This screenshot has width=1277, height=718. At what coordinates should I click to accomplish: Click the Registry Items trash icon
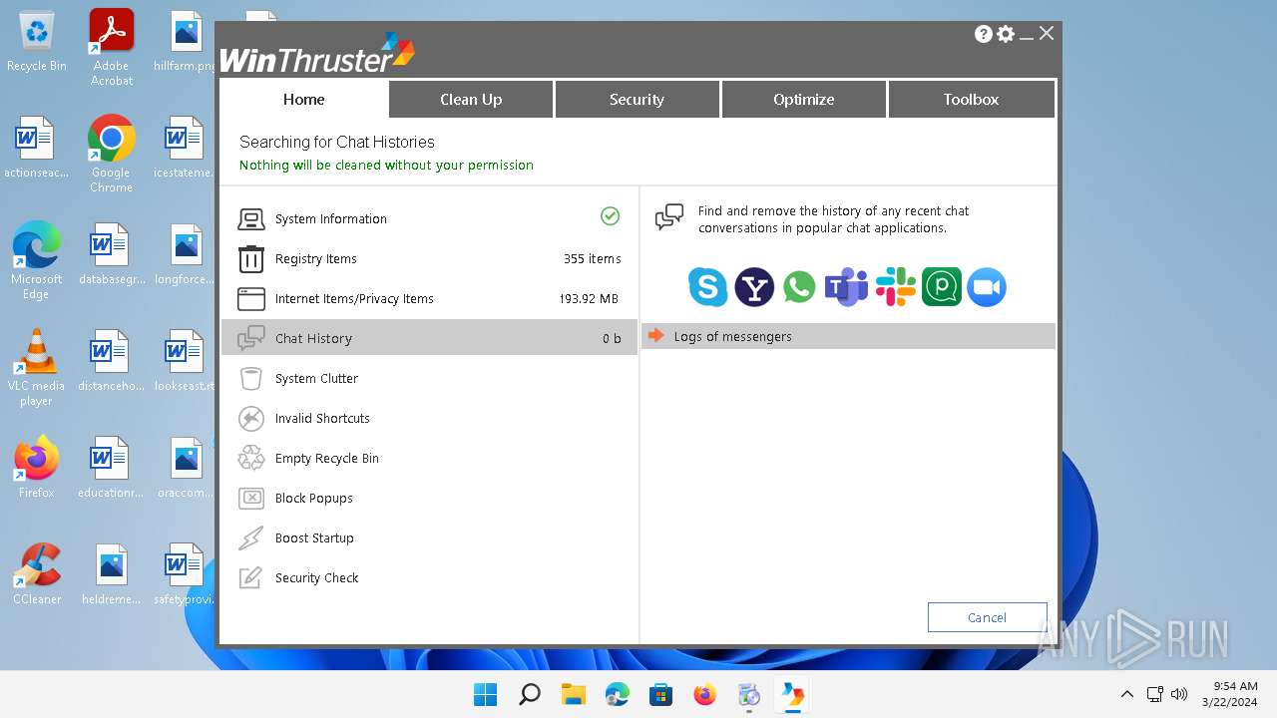click(x=251, y=259)
